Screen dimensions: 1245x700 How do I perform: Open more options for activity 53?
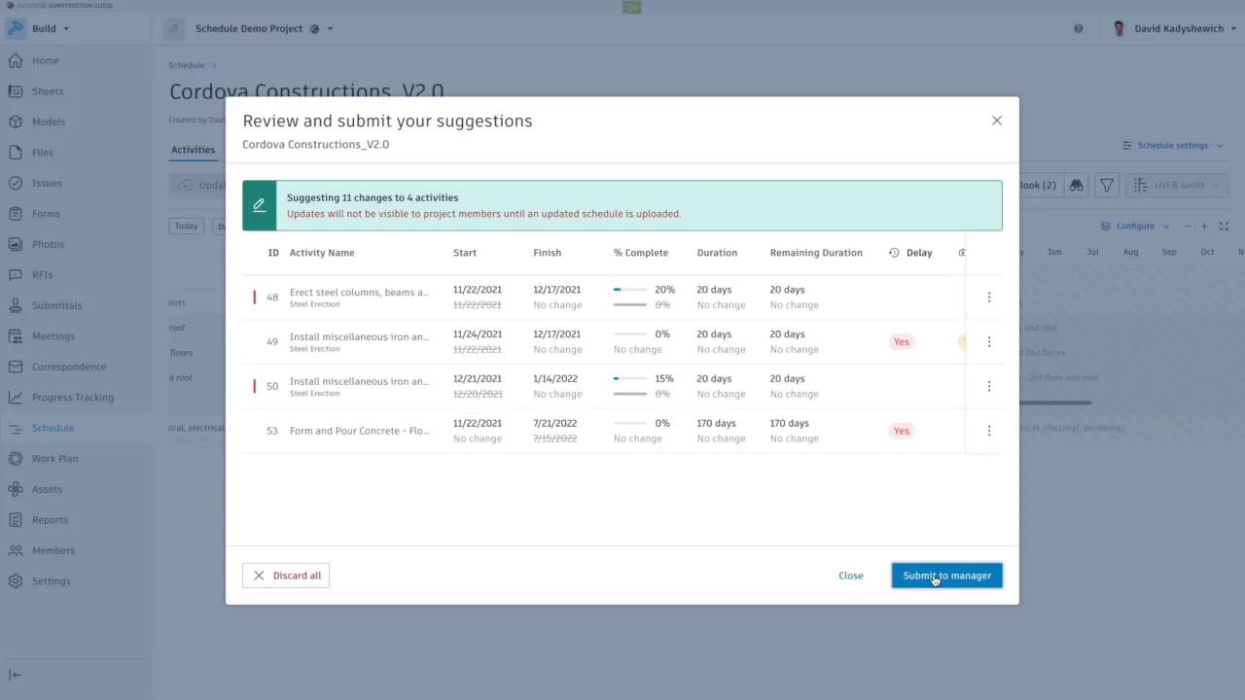point(989,432)
